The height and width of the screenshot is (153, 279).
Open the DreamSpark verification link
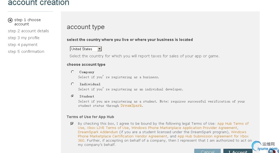click(131, 106)
